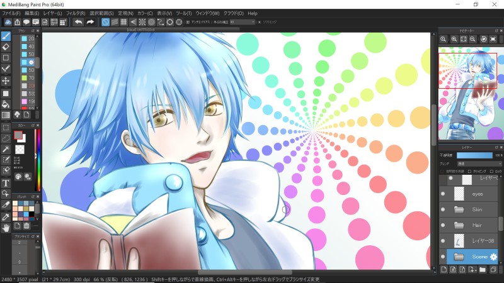Hide the Hair folder layer
Viewport: 504px width, 283px height.
point(443,225)
